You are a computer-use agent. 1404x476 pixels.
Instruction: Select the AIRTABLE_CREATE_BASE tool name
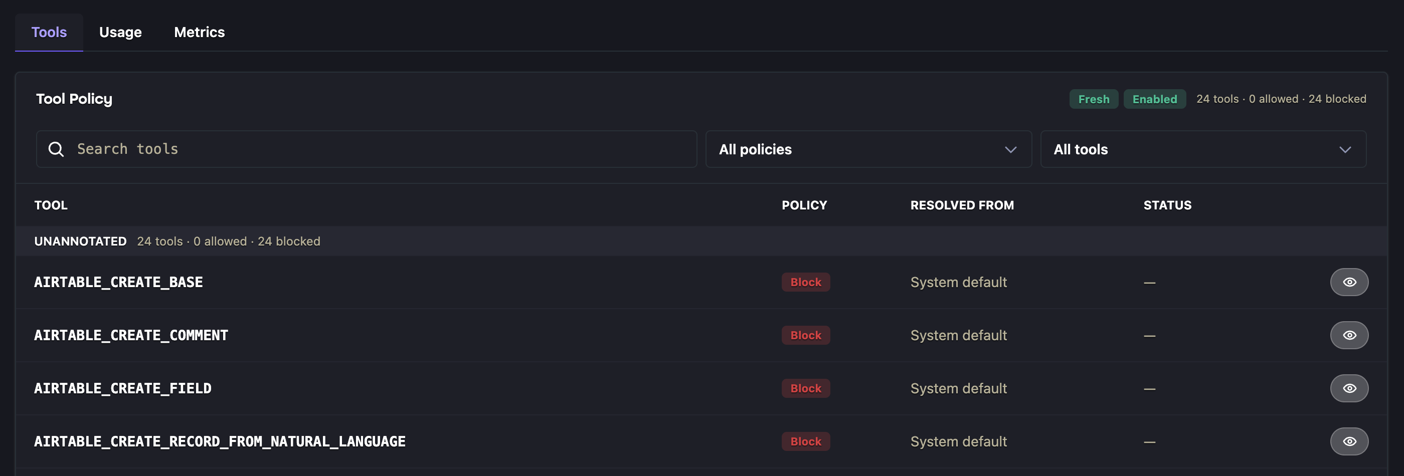(x=118, y=282)
